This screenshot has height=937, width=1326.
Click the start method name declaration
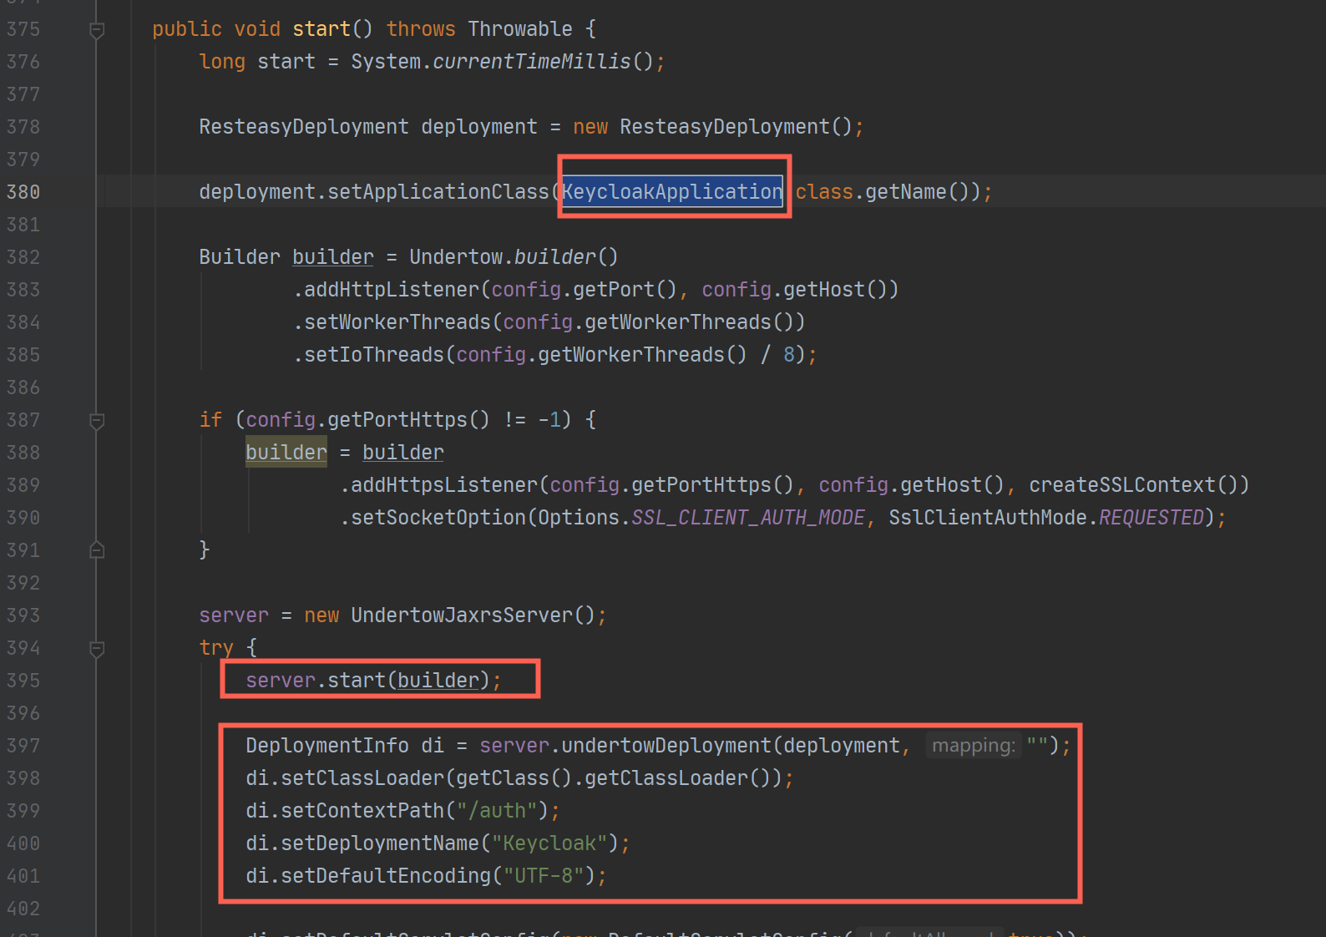[321, 29]
